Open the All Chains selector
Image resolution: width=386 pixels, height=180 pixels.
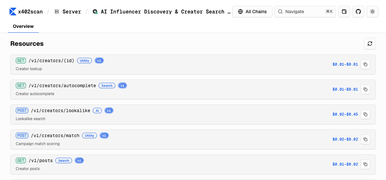(x=252, y=12)
